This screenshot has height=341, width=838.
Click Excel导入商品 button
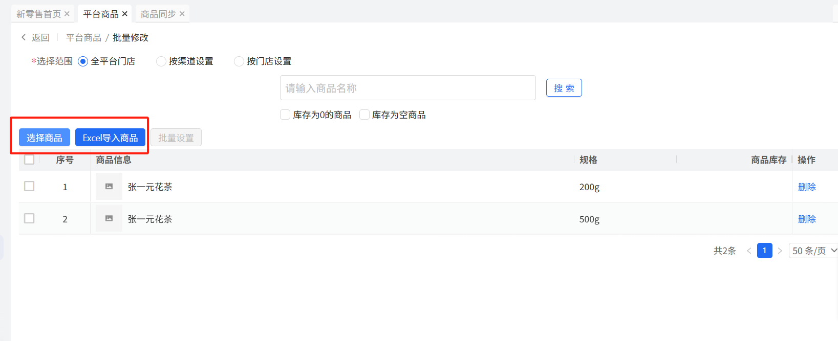pos(110,138)
